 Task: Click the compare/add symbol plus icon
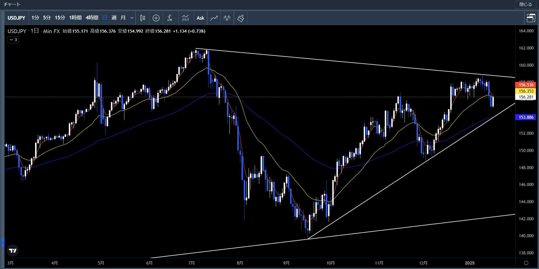156,18
